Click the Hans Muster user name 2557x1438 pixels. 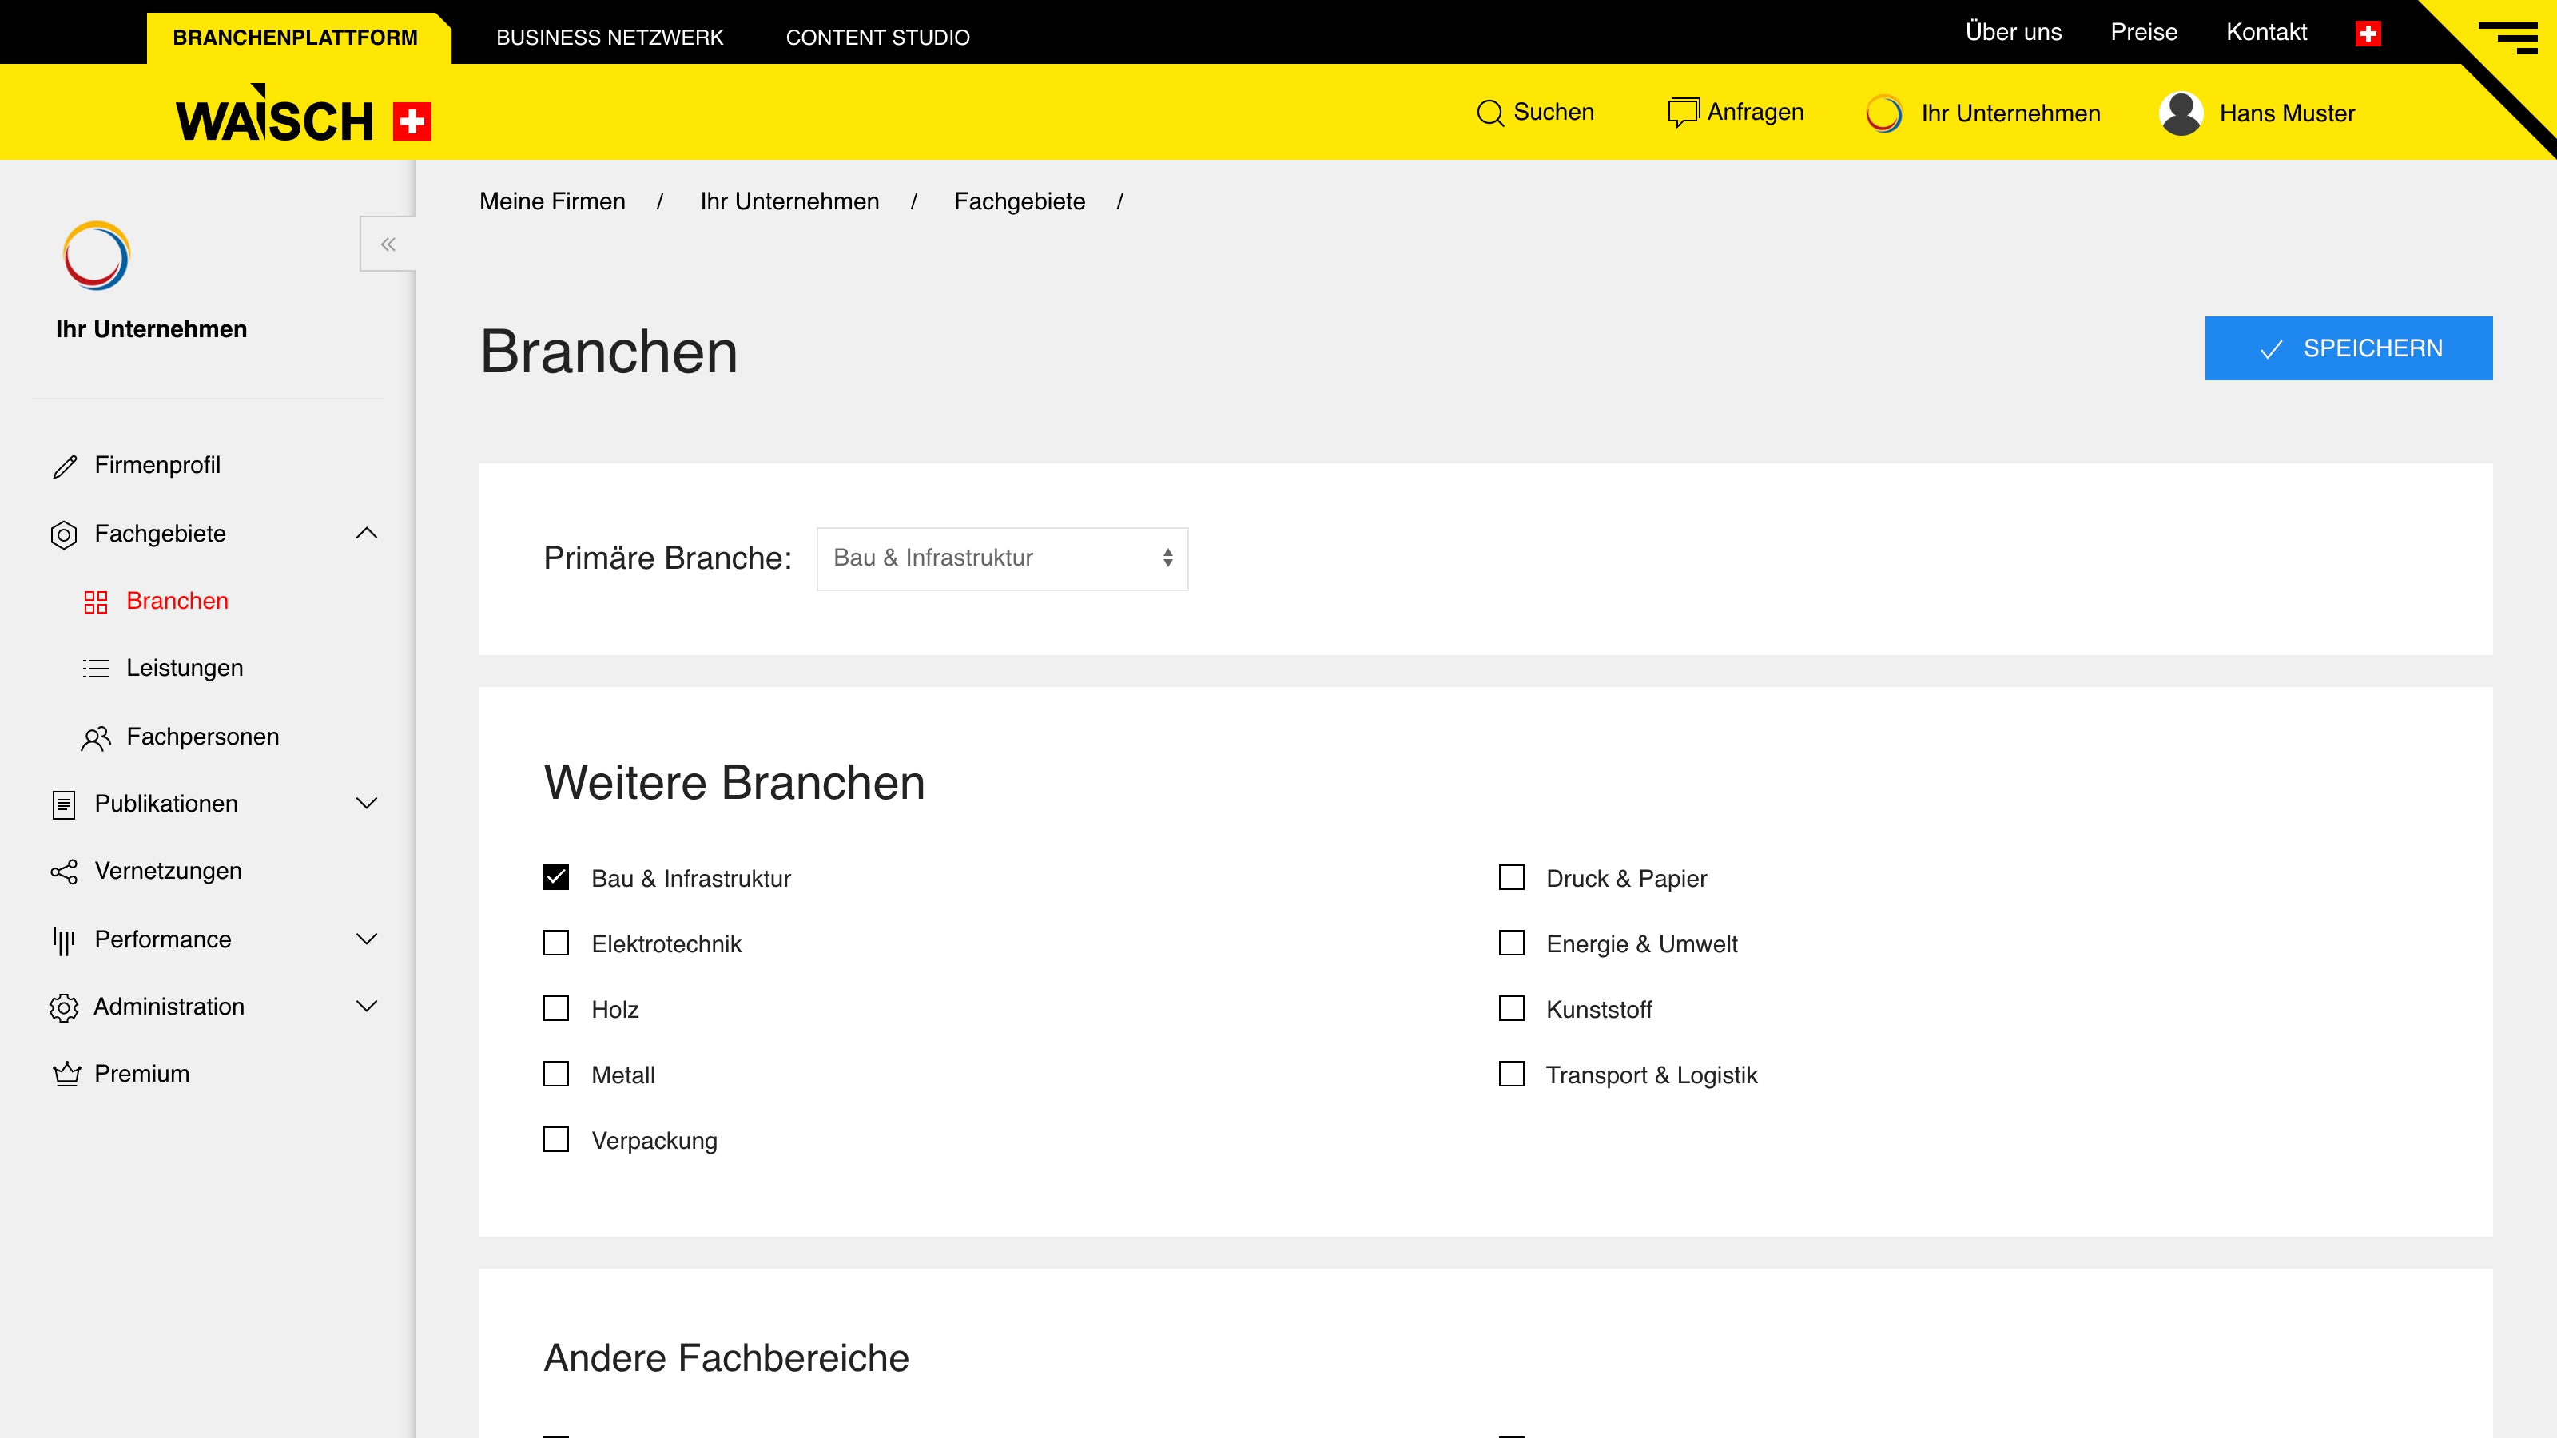(2287, 114)
